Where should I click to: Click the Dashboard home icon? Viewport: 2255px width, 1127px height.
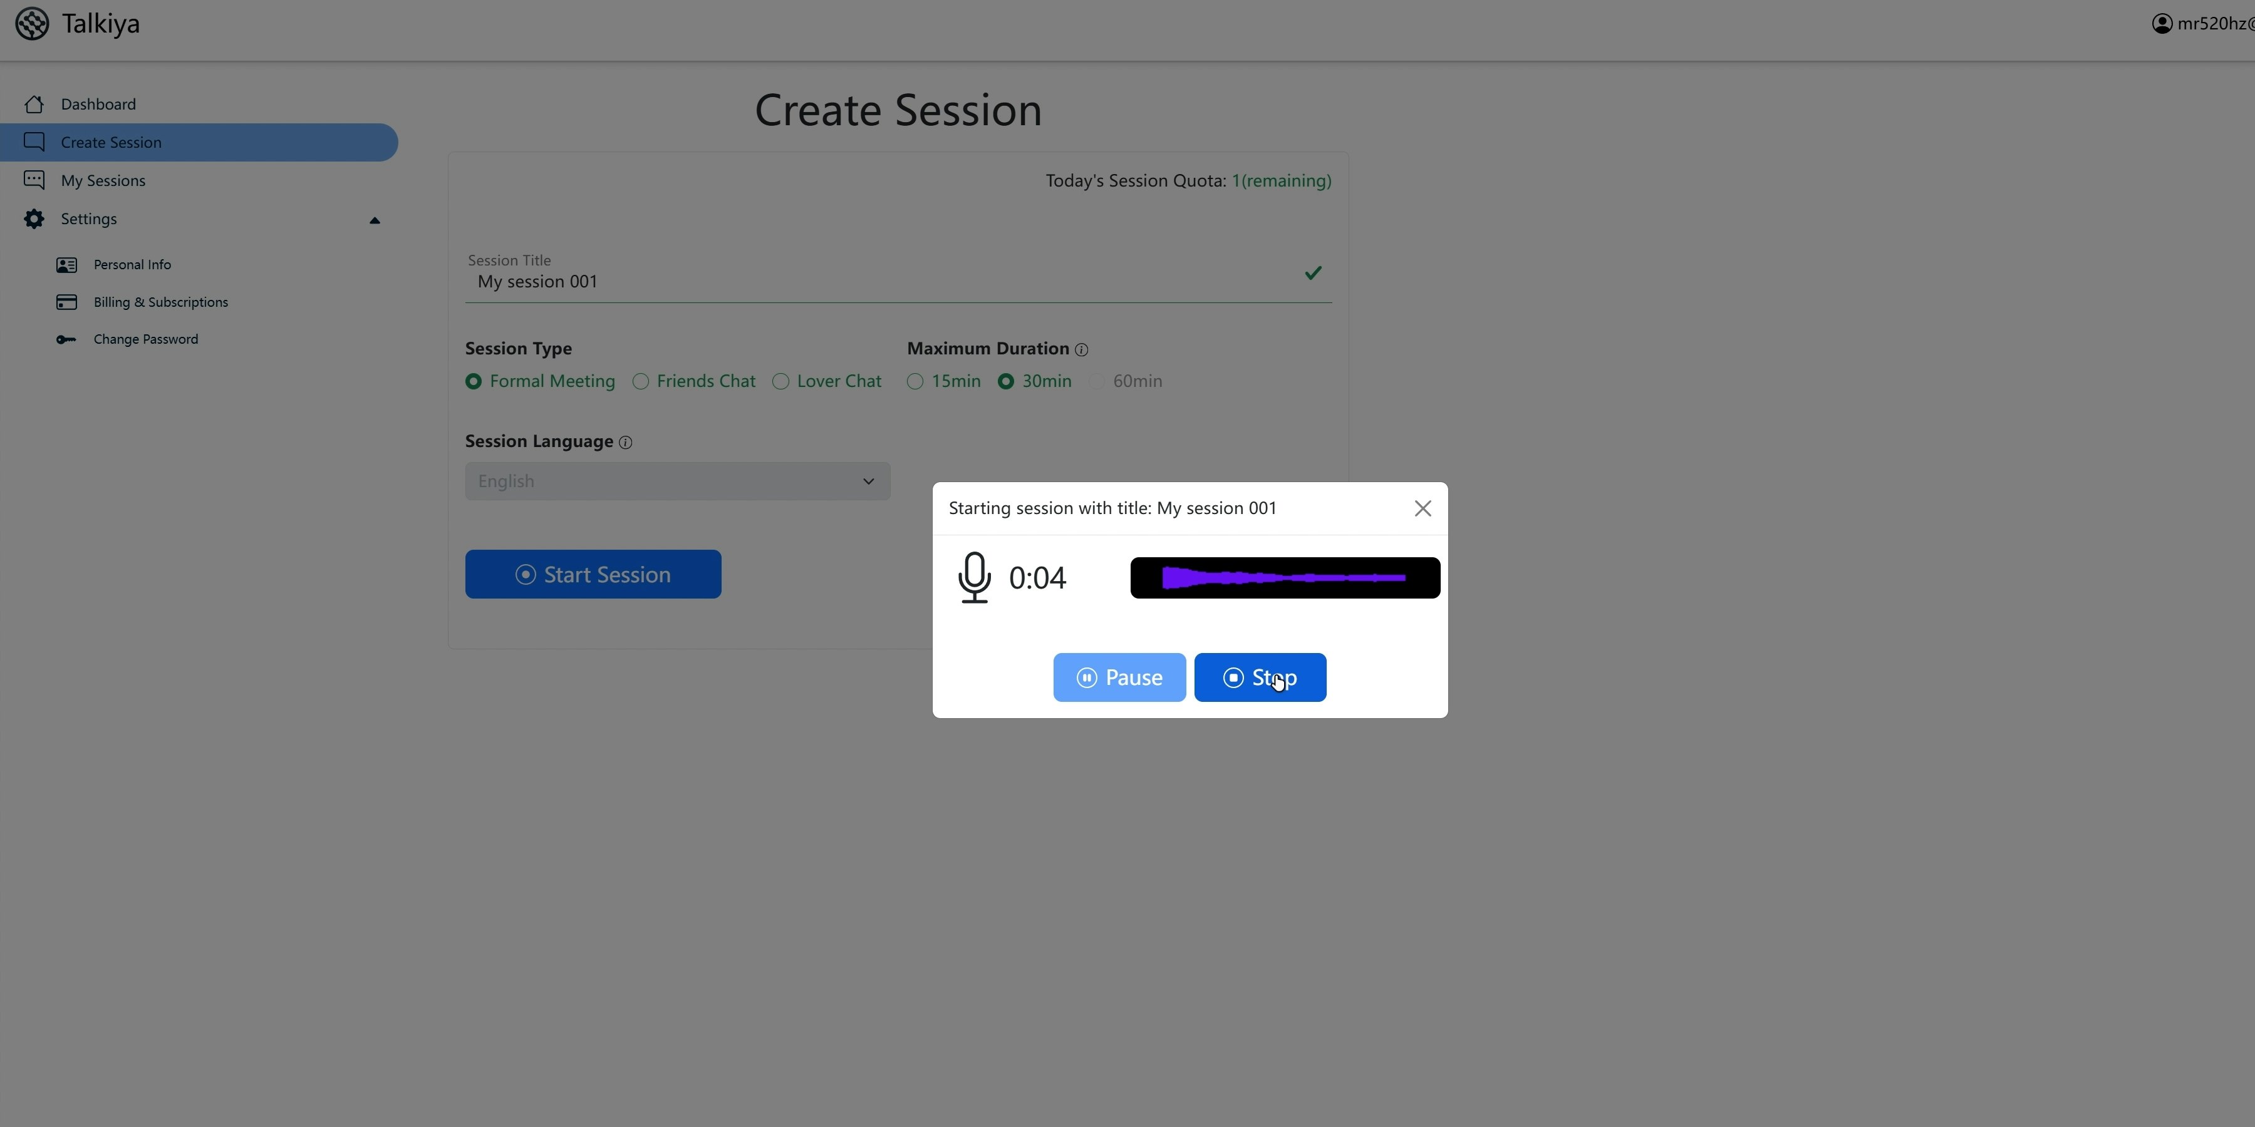tap(34, 104)
